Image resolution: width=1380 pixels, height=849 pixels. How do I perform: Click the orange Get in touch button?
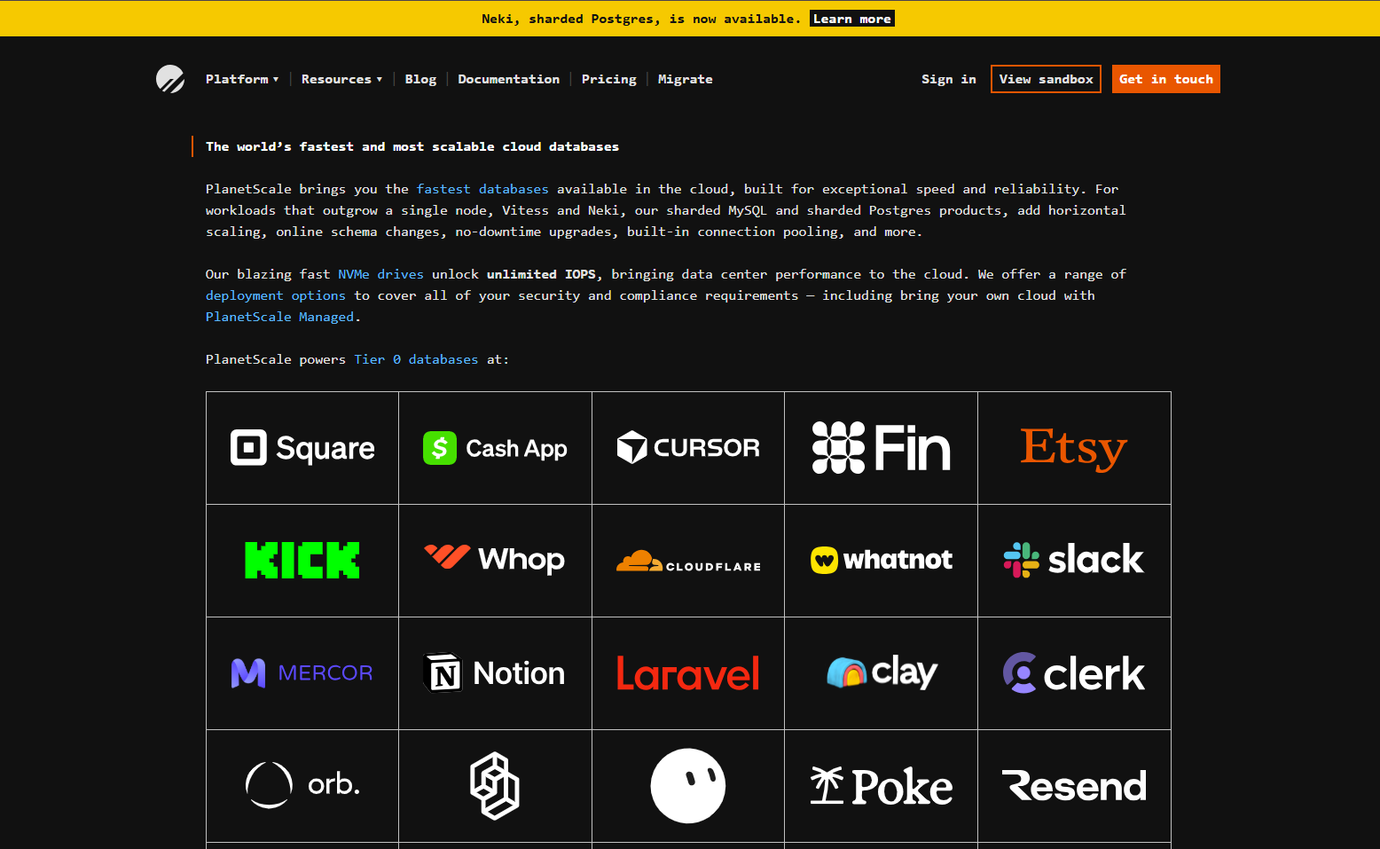click(x=1166, y=79)
